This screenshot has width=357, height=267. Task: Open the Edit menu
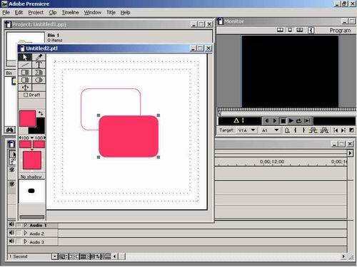click(19, 13)
